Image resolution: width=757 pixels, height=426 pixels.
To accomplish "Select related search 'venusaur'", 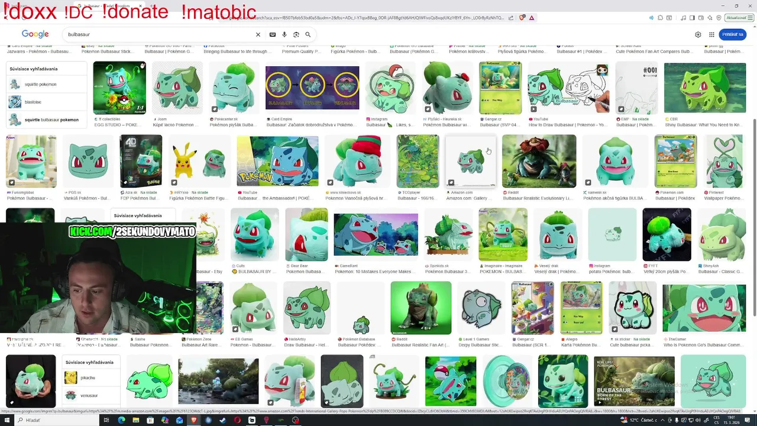I will pos(92,395).
